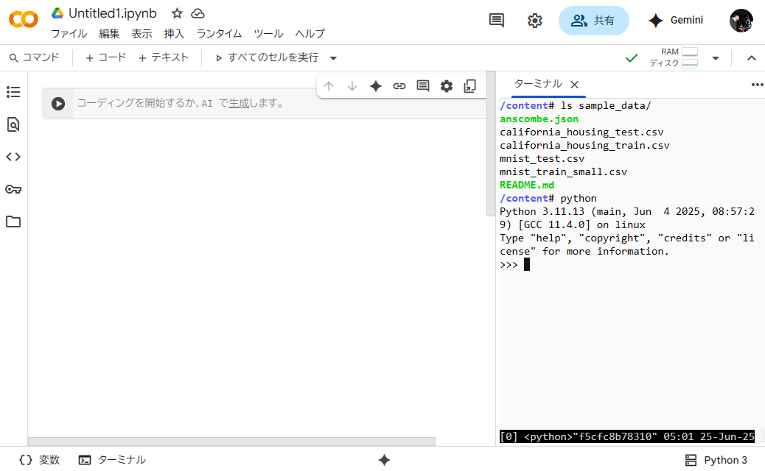Open the secrets key icon
Image resolution: width=765 pixels, height=471 pixels.
click(x=13, y=189)
